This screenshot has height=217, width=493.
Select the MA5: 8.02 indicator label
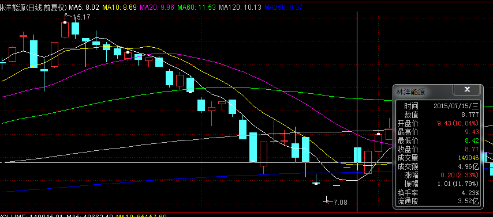coord(84,7)
